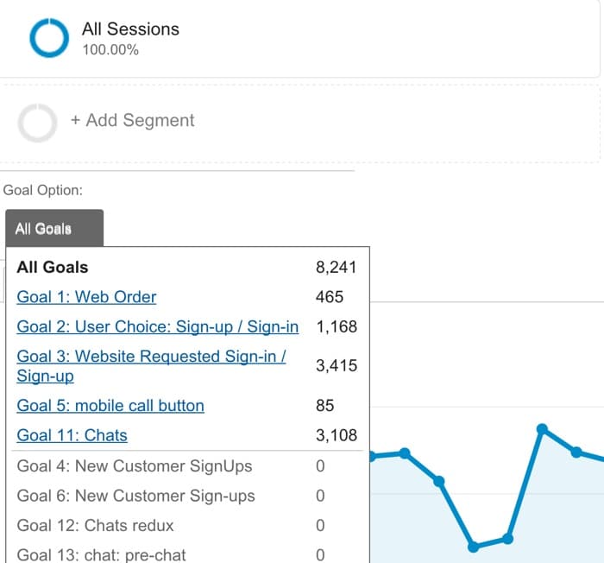Open the Goal 1: Web Order link

pyautogui.click(x=86, y=297)
